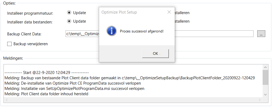Click the left arrow of horizontal scrollbar

(7, 100)
